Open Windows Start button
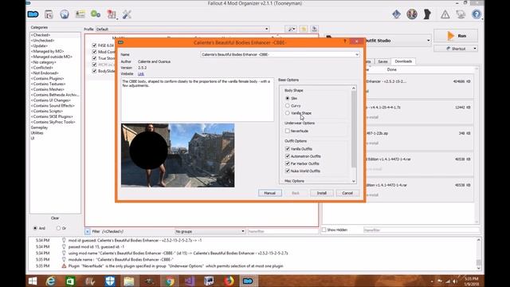 coord(33,281)
